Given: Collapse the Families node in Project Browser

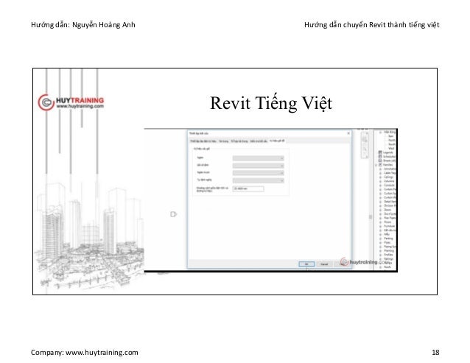Looking at the screenshot, I should pyautogui.click(x=376, y=165).
